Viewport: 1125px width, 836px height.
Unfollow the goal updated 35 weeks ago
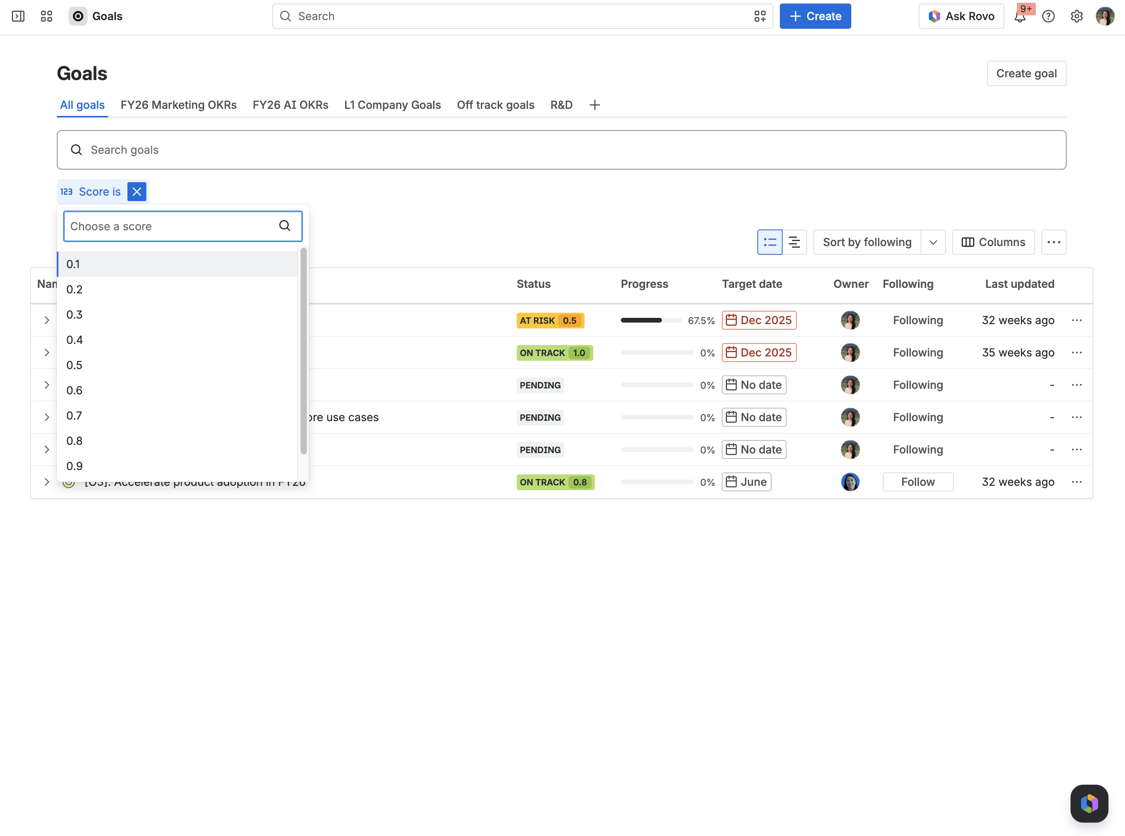[918, 353]
